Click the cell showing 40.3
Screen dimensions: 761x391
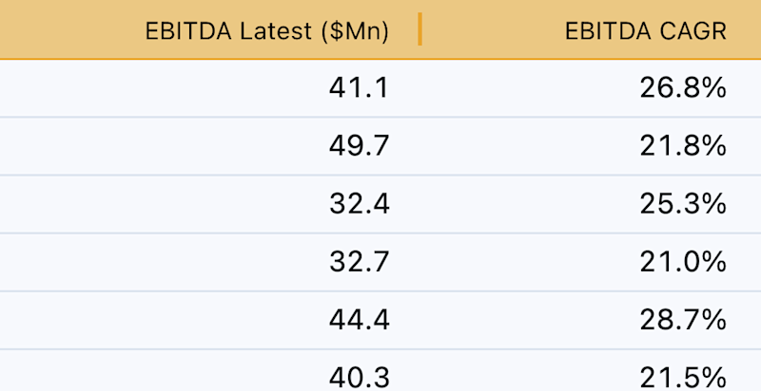(x=360, y=378)
